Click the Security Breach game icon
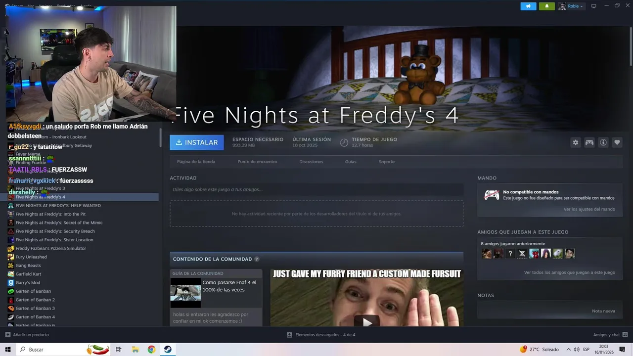Image resolution: width=633 pixels, height=356 pixels. [11, 231]
